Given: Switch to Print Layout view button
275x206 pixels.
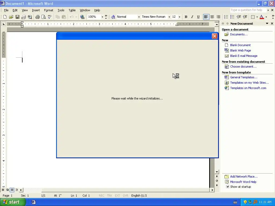Looking at the screenshot, I should pos(12,190).
